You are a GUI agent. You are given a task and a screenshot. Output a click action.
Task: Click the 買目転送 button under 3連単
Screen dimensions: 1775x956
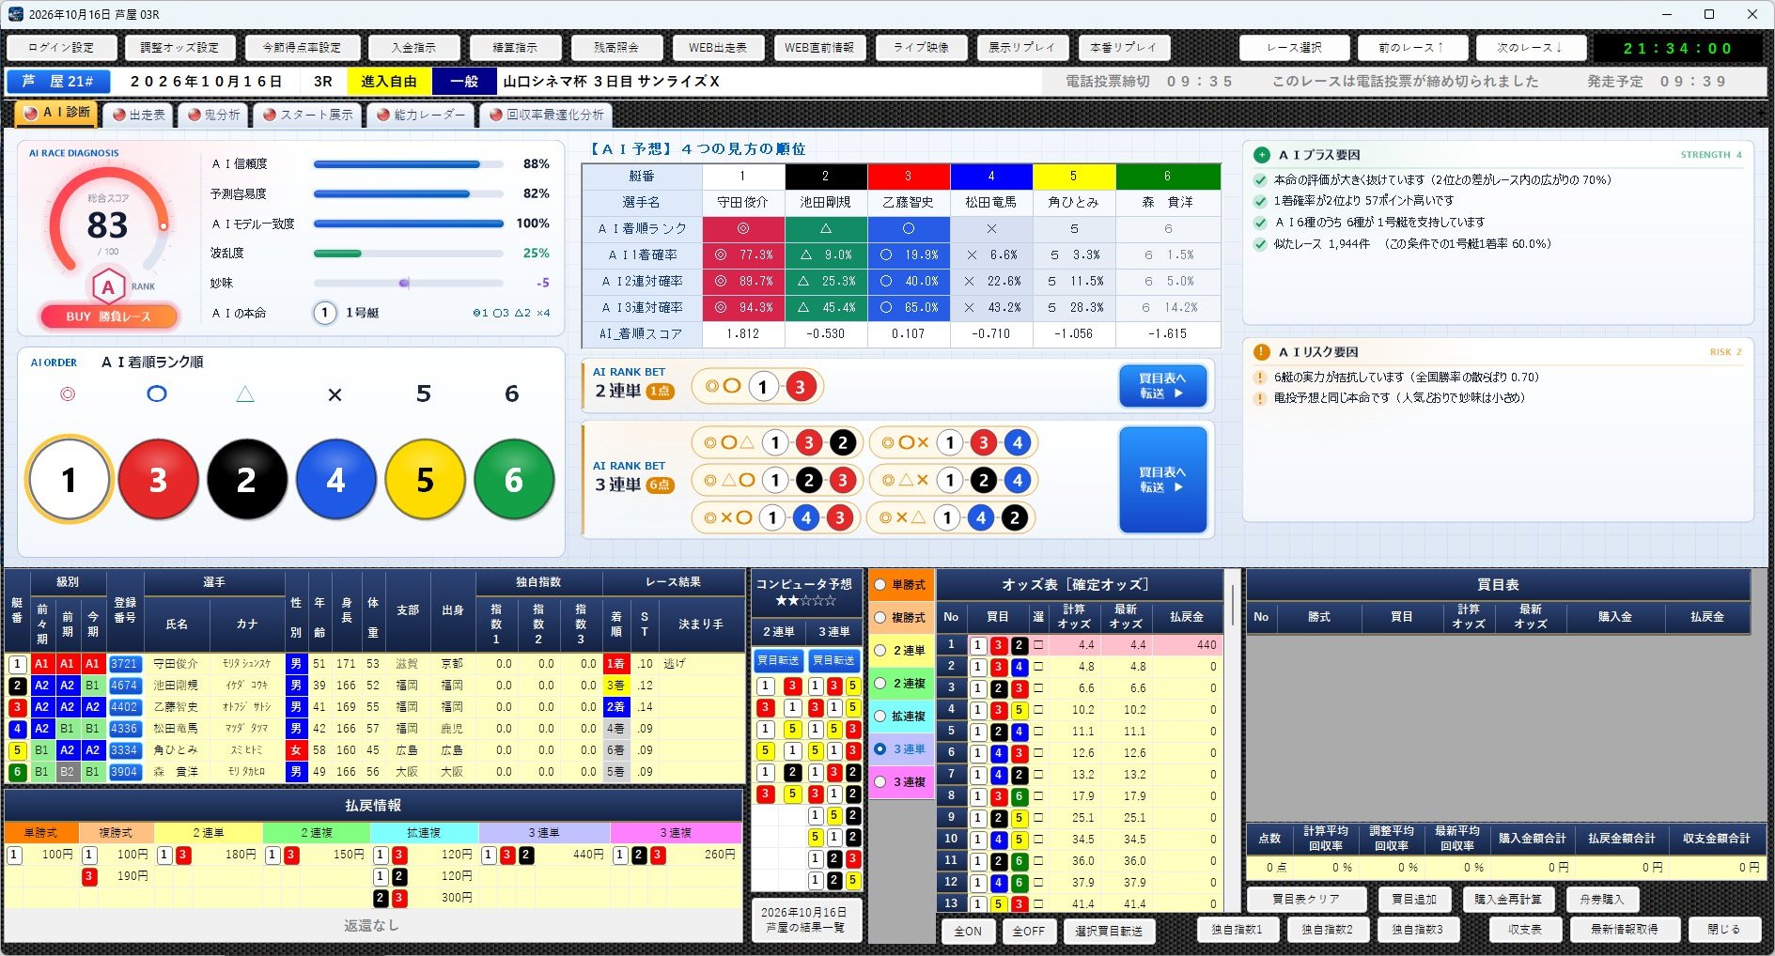pos(834,661)
